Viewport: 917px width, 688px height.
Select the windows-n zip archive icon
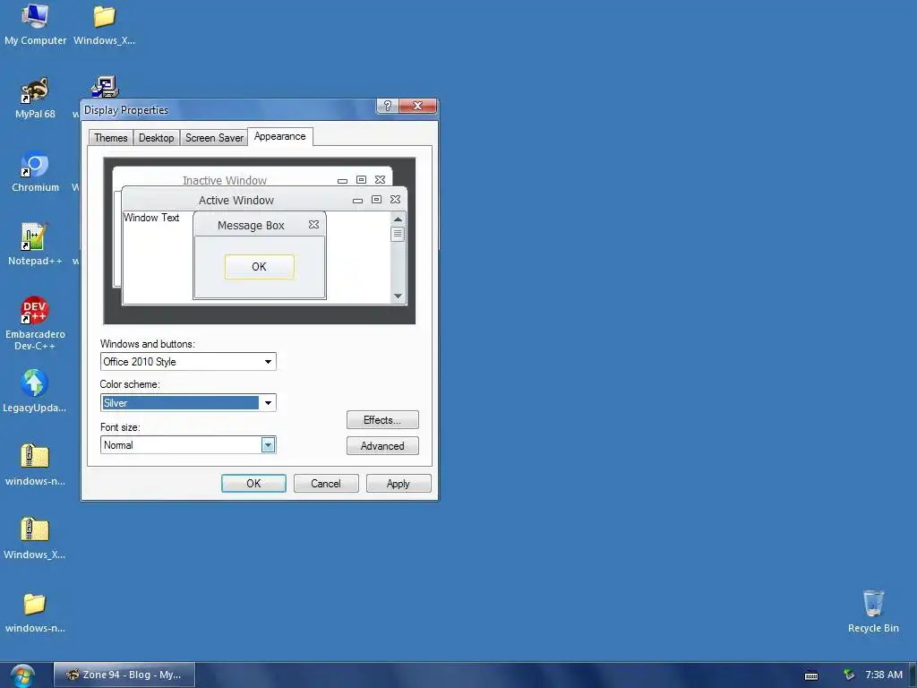[35, 466]
